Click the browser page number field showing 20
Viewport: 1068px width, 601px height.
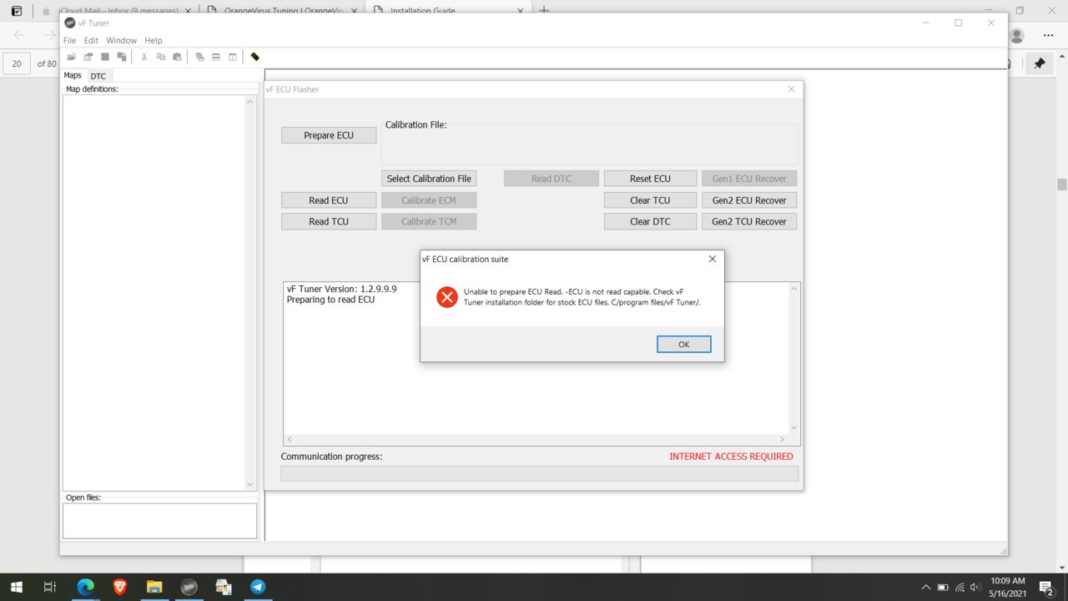(x=17, y=63)
